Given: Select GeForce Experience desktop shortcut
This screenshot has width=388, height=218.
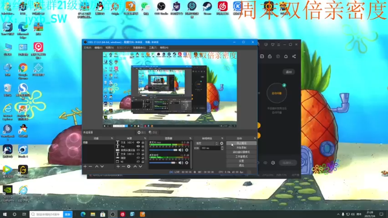Looking at the screenshot, I should (x=8, y=194).
